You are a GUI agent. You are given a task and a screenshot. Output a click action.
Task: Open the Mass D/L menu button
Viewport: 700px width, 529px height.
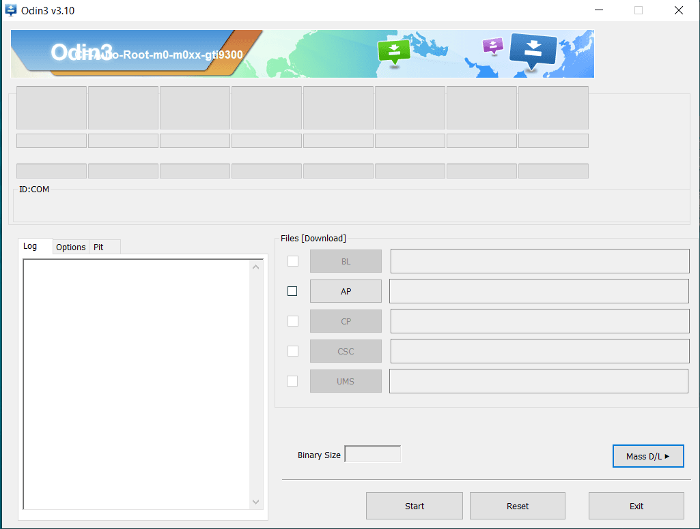(648, 456)
